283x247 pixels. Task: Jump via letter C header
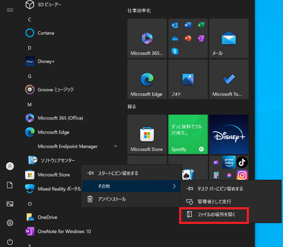tap(30, 19)
